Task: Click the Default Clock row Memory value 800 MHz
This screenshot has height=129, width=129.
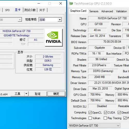Action: point(122,100)
